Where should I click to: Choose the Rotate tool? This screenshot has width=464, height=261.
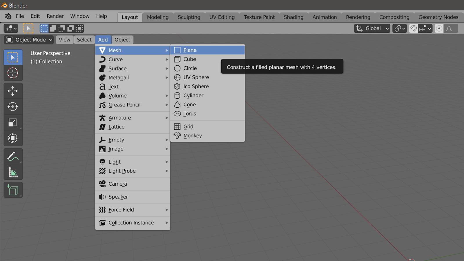point(13,106)
